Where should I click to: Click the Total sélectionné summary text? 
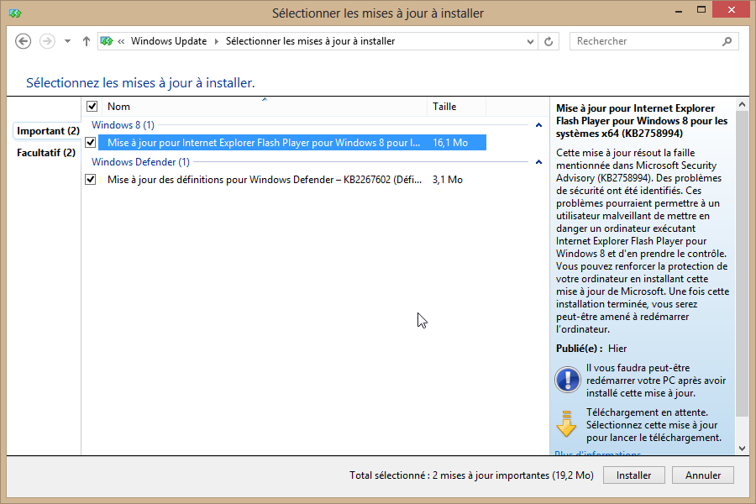point(471,475)
